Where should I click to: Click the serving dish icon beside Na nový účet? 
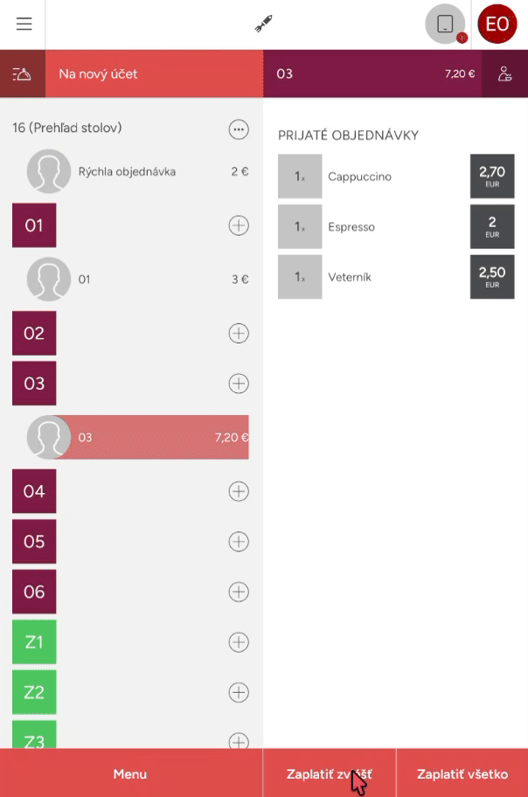tap(23, 74)
